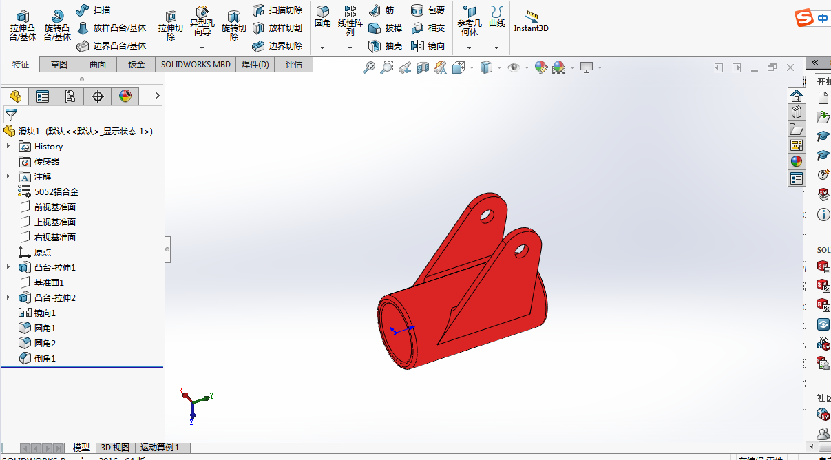Open dropdown arrow under 线性阵列
The height and width of the screenshot is (460, 831).
coord(350,48)
